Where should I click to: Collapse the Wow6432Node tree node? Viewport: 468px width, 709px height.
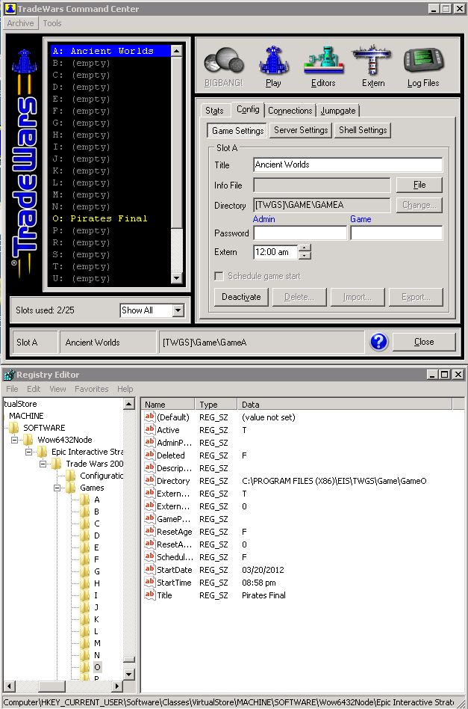click(x=14, y=440)
